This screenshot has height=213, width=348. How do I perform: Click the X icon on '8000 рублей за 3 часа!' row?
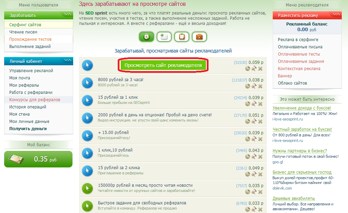pos(260,86)
